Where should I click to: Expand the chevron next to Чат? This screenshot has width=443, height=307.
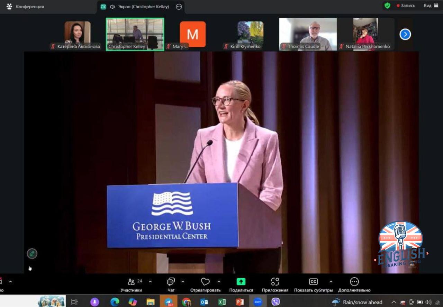coord(183,281)
